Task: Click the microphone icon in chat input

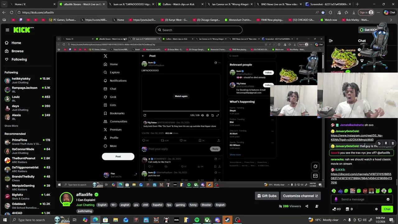Action: [336, 199]
